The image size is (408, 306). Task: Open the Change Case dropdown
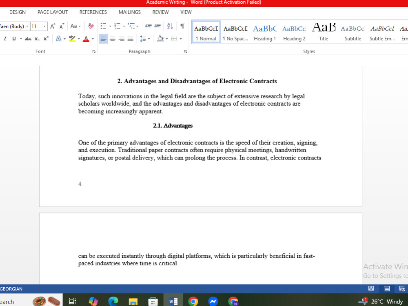click(x=75, y=26)
